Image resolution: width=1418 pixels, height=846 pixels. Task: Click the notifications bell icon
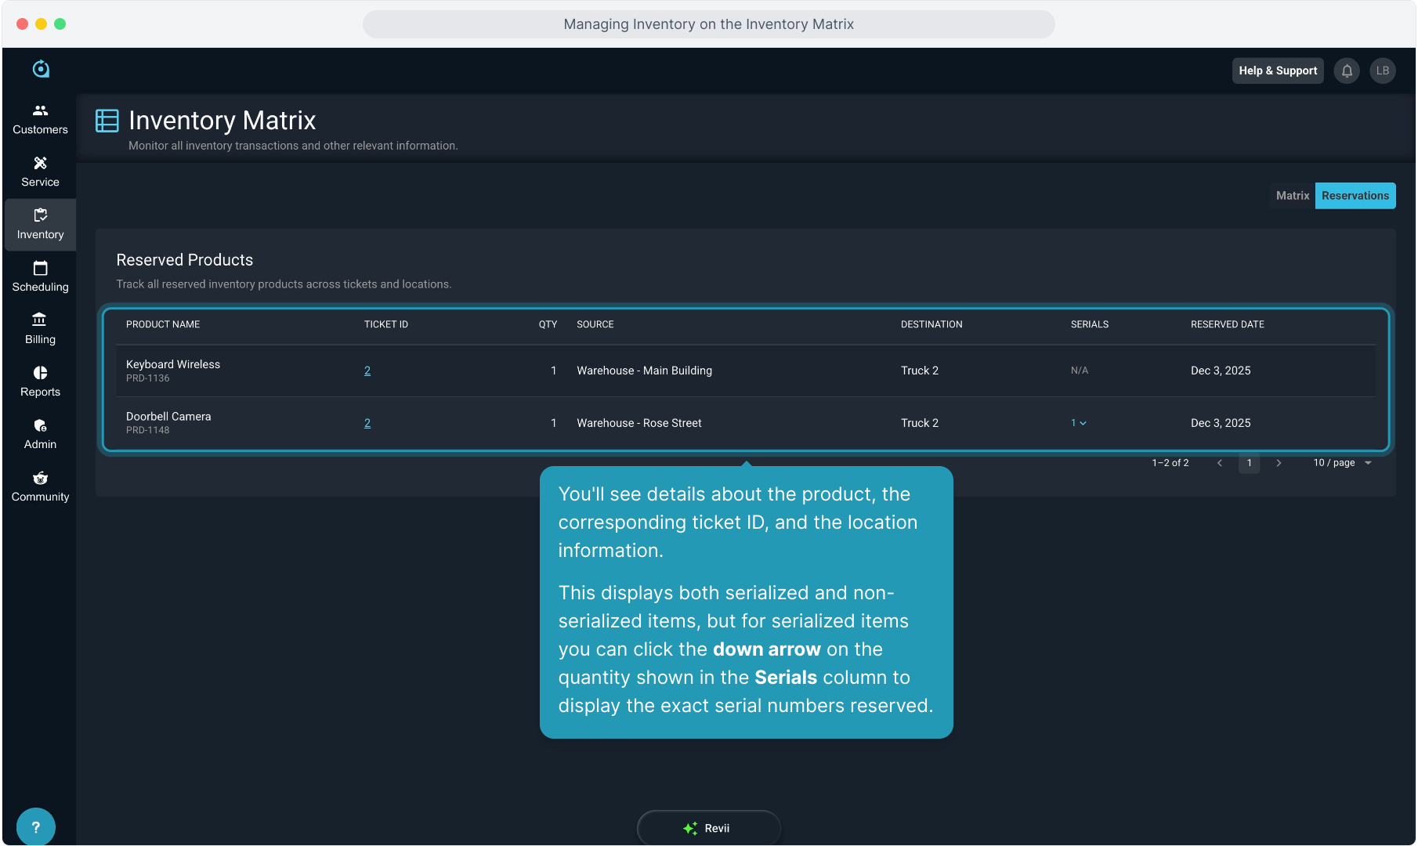tap(1347, 70)
